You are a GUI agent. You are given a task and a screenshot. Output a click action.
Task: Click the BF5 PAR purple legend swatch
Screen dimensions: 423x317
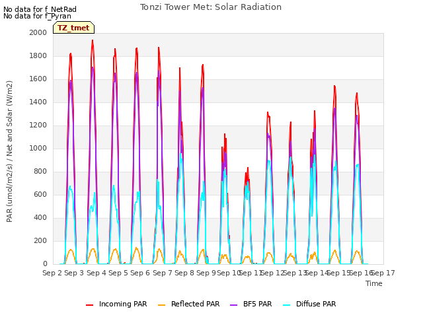233,305
